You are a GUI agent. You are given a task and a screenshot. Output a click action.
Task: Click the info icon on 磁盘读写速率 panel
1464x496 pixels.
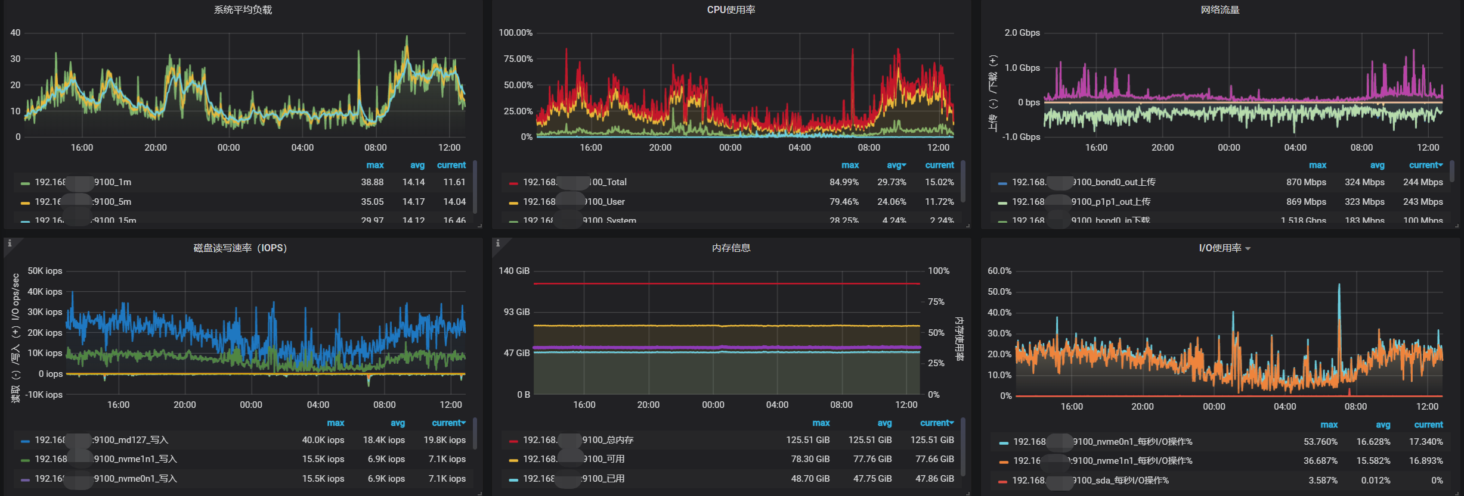[10, 243]
